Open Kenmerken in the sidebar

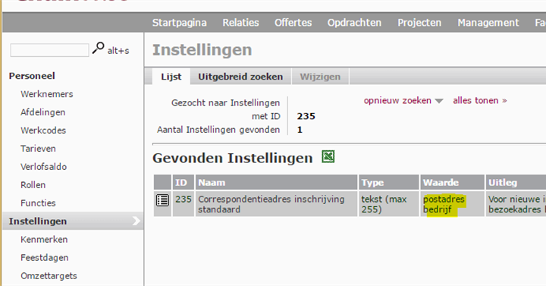(x=44, y=239)
